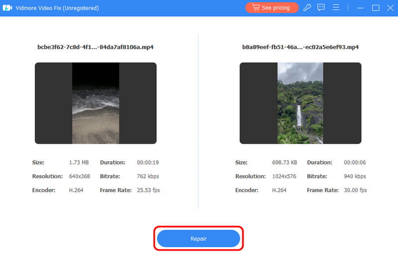Viewport: 398px width, 255px height.
Task: Click the 25.53 fps frame rate value
Action: tap(148, 190)
